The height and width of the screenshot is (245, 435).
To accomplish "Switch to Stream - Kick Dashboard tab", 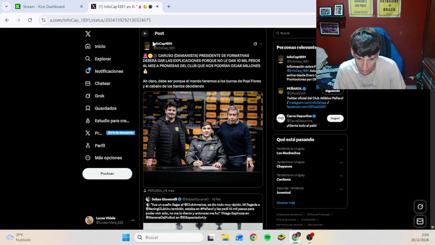I will [48, 6].
